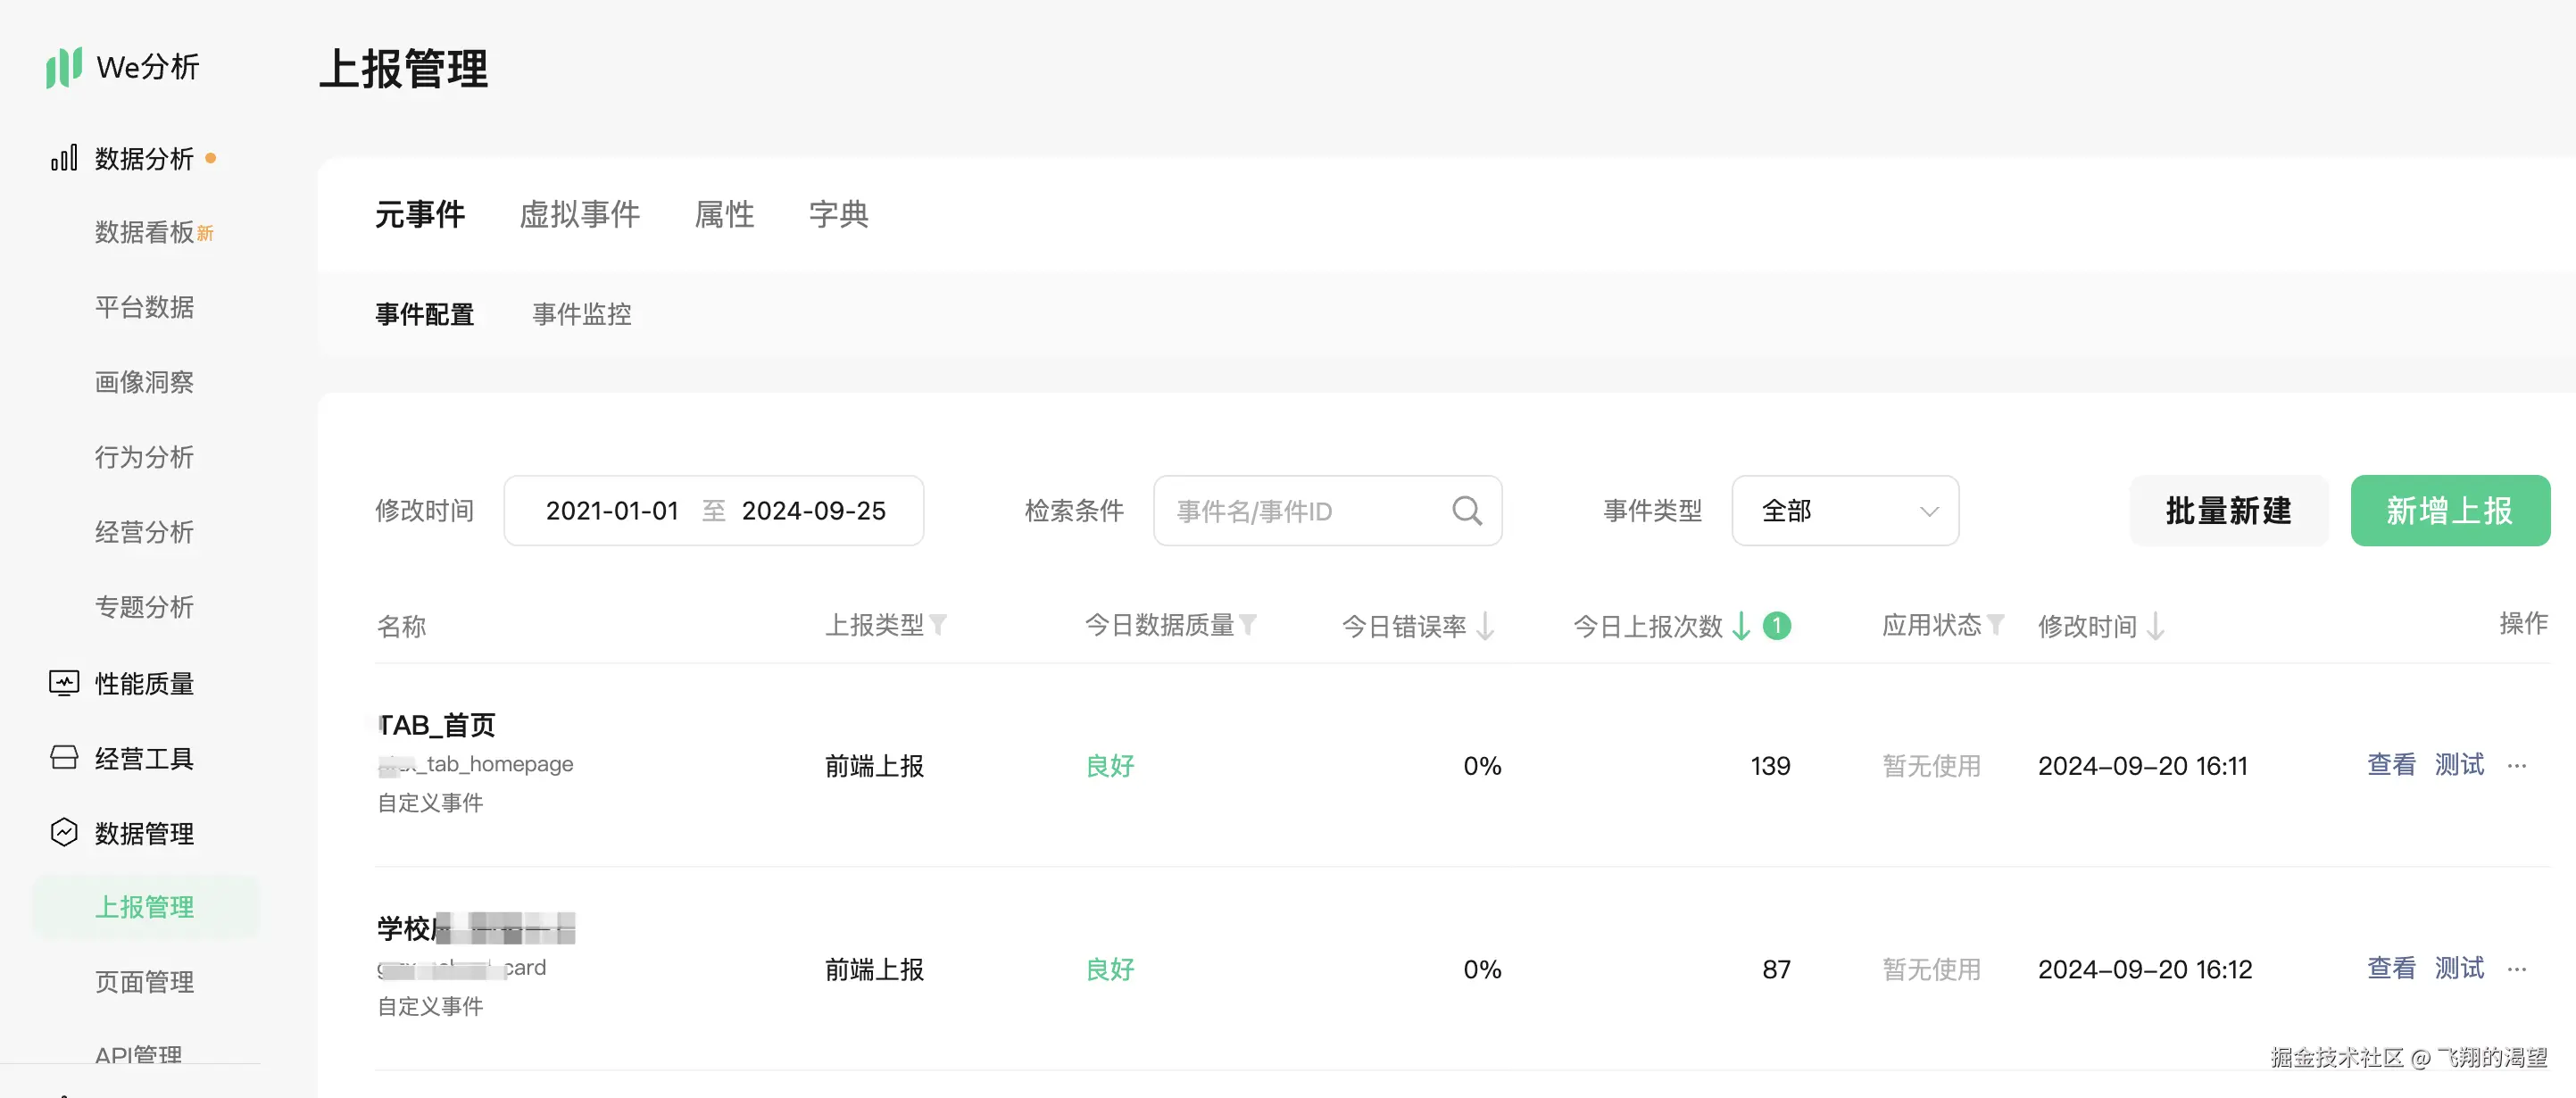Screen dimensions: 2576x1098
Task: Filter by 上报类型 funnel icon
Action: (938, 625)
